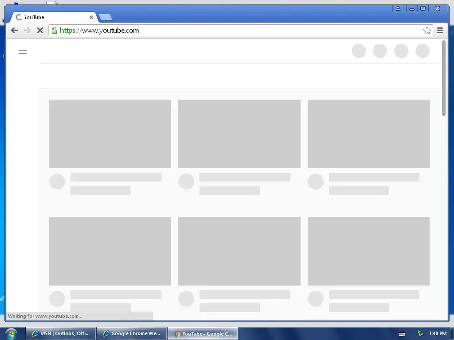This screenshot has height=340, width=454.
Task: Click the browser forward arrow
Action: 27,31
